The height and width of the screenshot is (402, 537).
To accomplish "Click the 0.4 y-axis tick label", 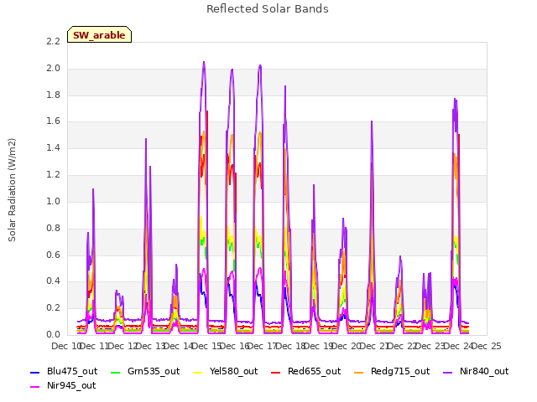I will click(53, 281).
